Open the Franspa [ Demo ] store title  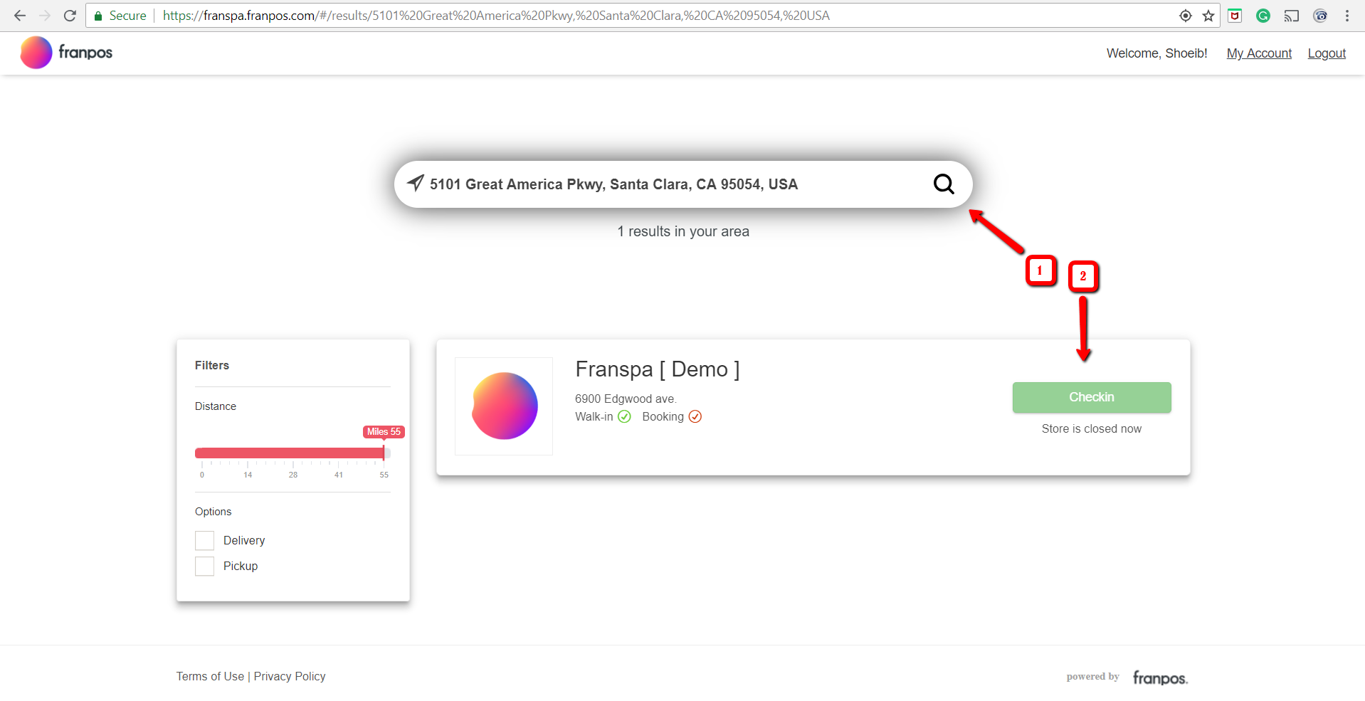tap(658, 369)
